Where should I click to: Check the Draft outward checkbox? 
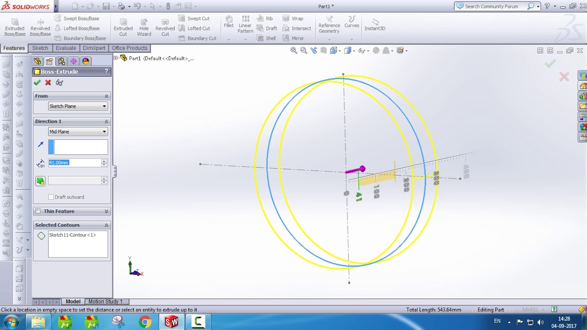(51, 197)
